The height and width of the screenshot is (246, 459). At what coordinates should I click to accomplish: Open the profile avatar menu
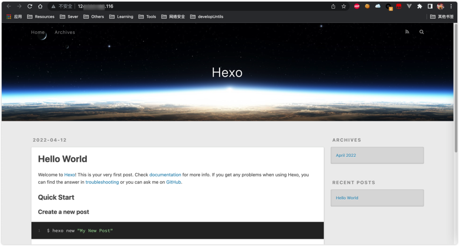tap(440, 6)
